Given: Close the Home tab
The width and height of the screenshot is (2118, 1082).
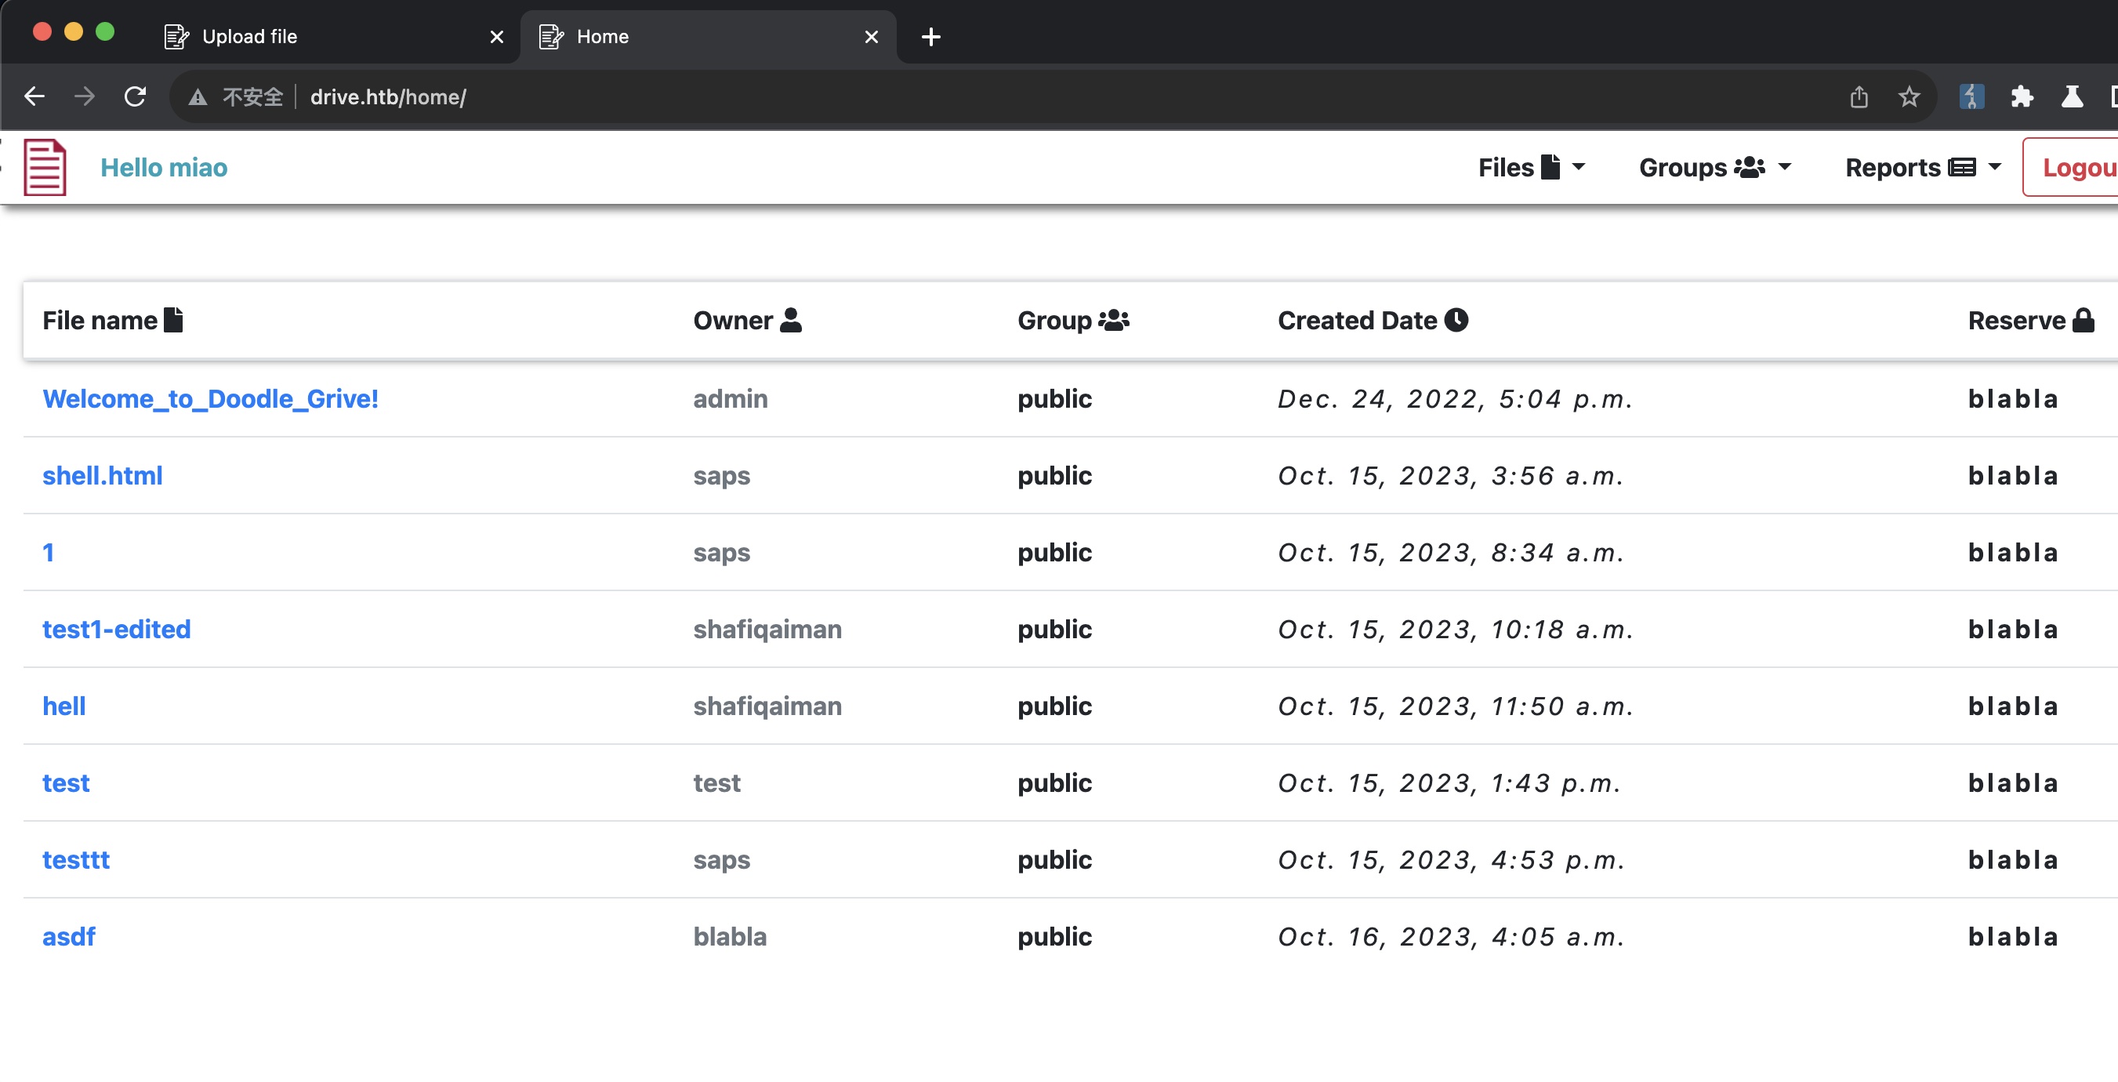Looking at the screenshot, I should (872, 37).
